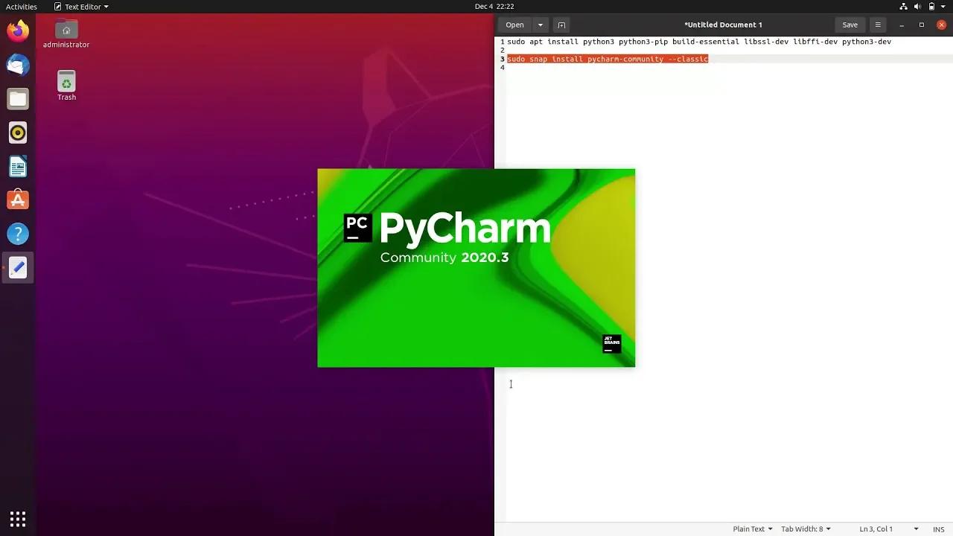Open the Trash on the desktop

tap(66, 80)
